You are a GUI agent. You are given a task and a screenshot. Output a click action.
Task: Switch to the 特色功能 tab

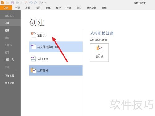tap(91, 8)
